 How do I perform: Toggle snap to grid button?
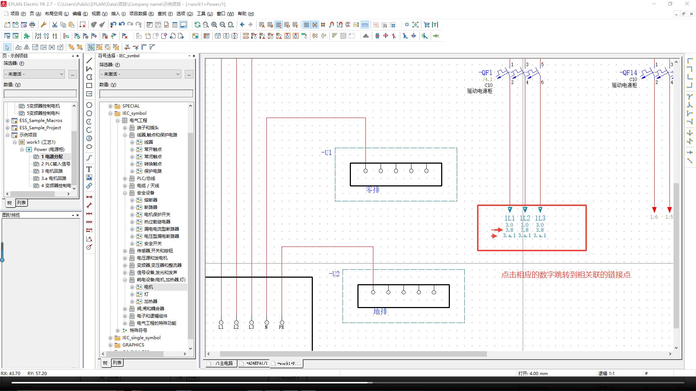315,25
